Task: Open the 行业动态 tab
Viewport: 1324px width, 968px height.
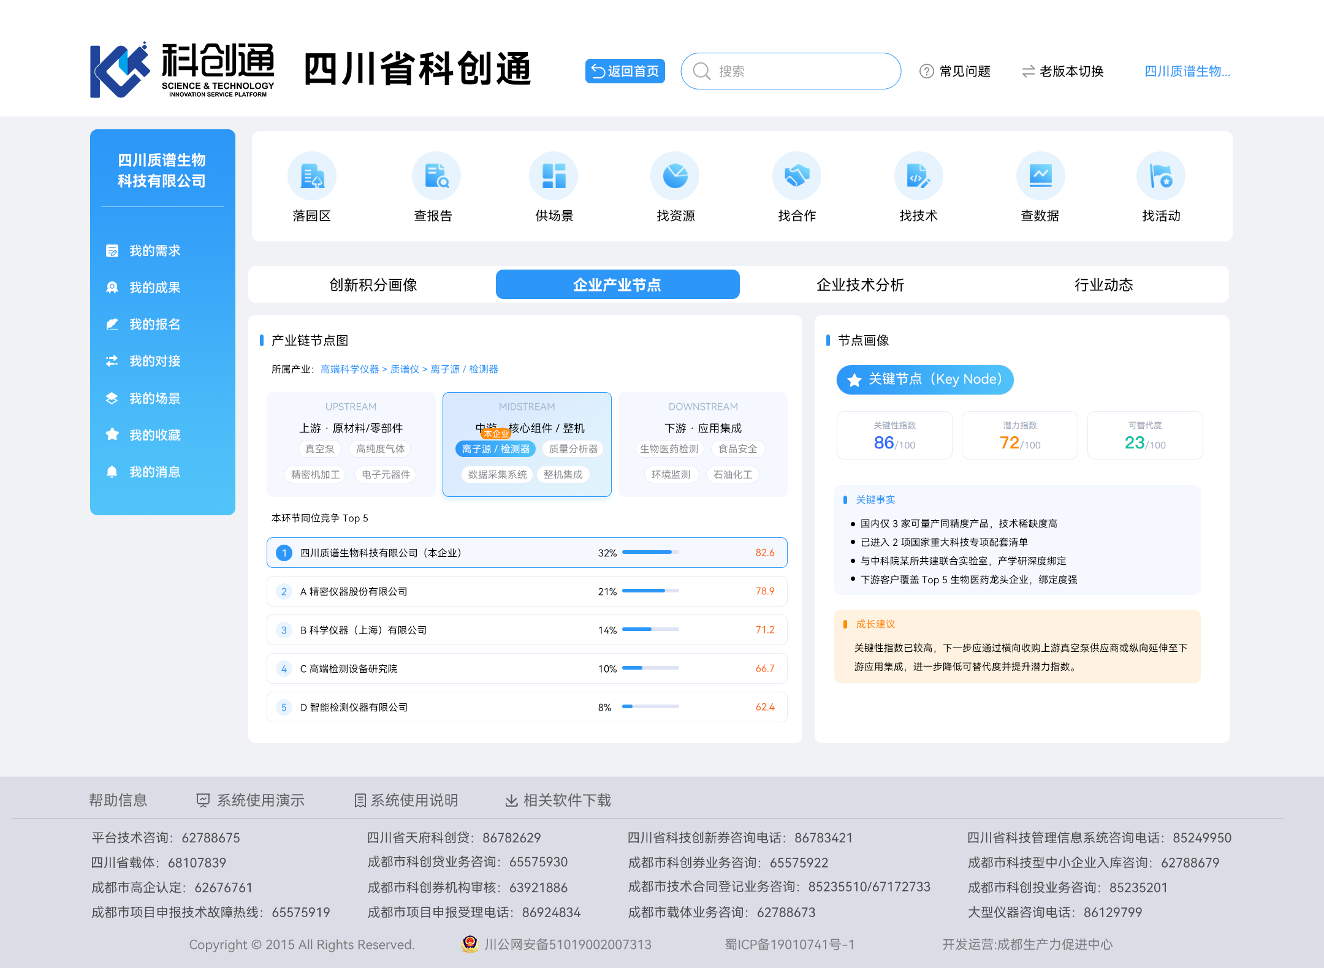Action: click(x=1104, y=284)
